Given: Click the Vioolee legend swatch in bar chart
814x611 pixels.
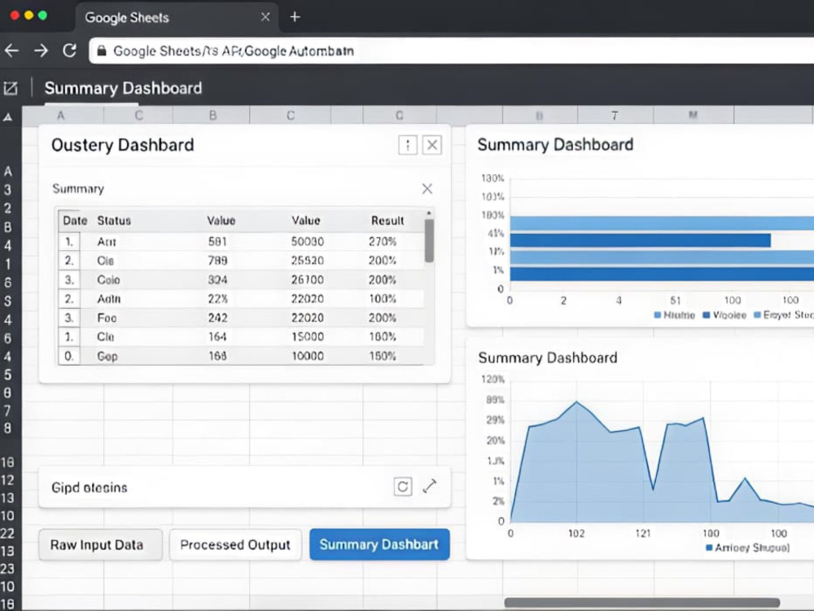Looking at the screenshot, I should point(706,314).
